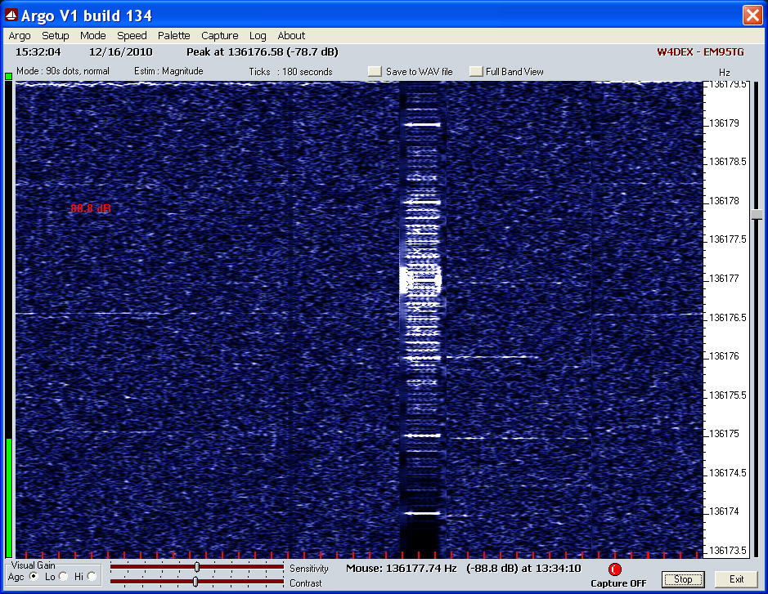The image size is (768, 594).
Task: Enable Full Band View checkbox
Action: tap(476, 71)
